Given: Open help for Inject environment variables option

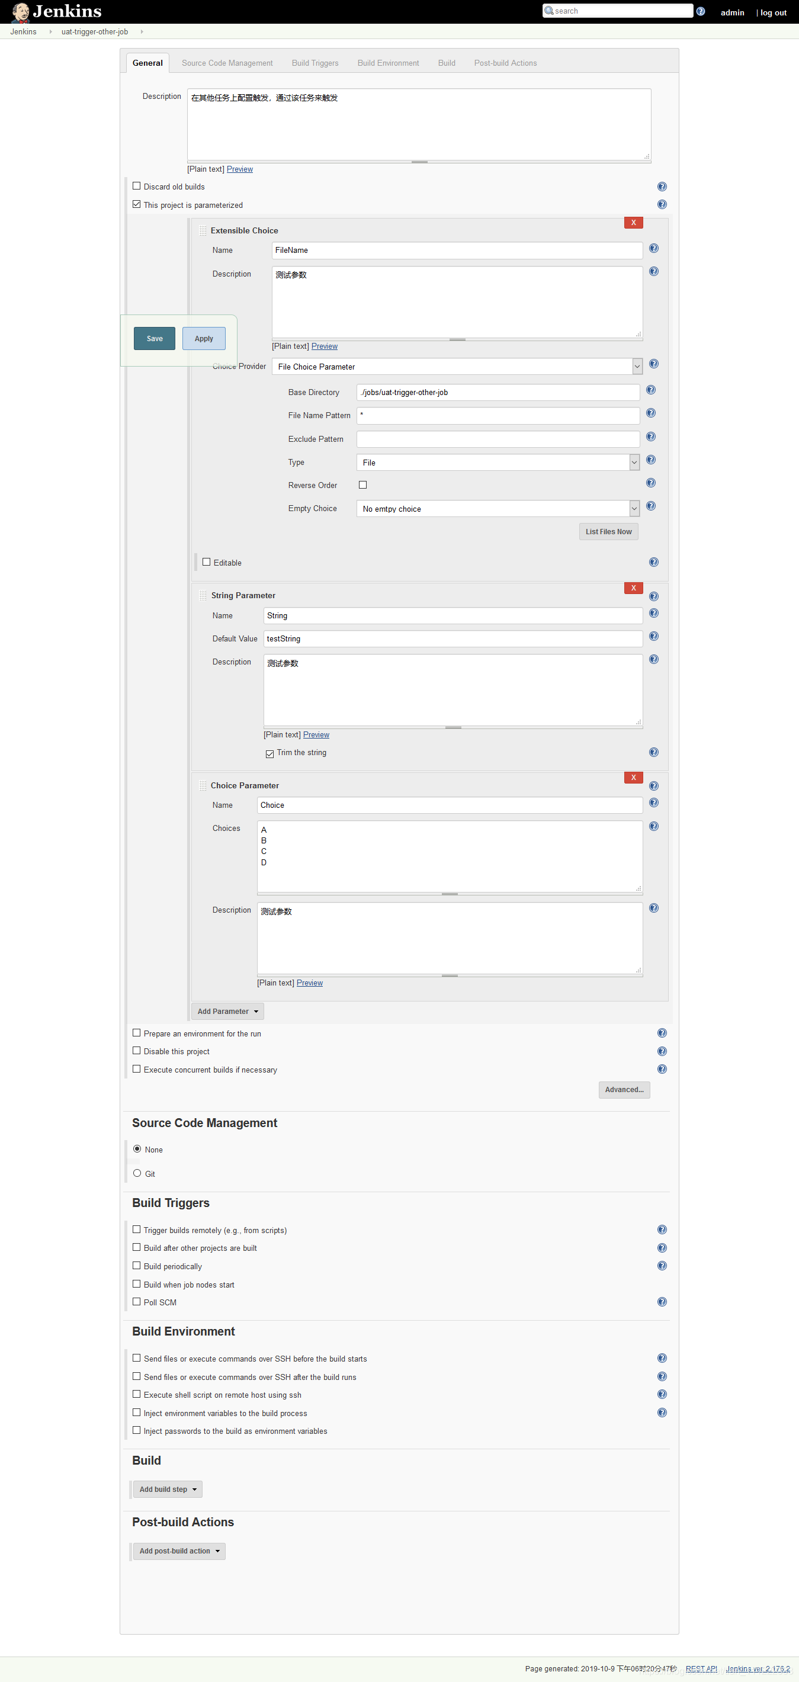Looking at the screenshot, I should 662,1413.
